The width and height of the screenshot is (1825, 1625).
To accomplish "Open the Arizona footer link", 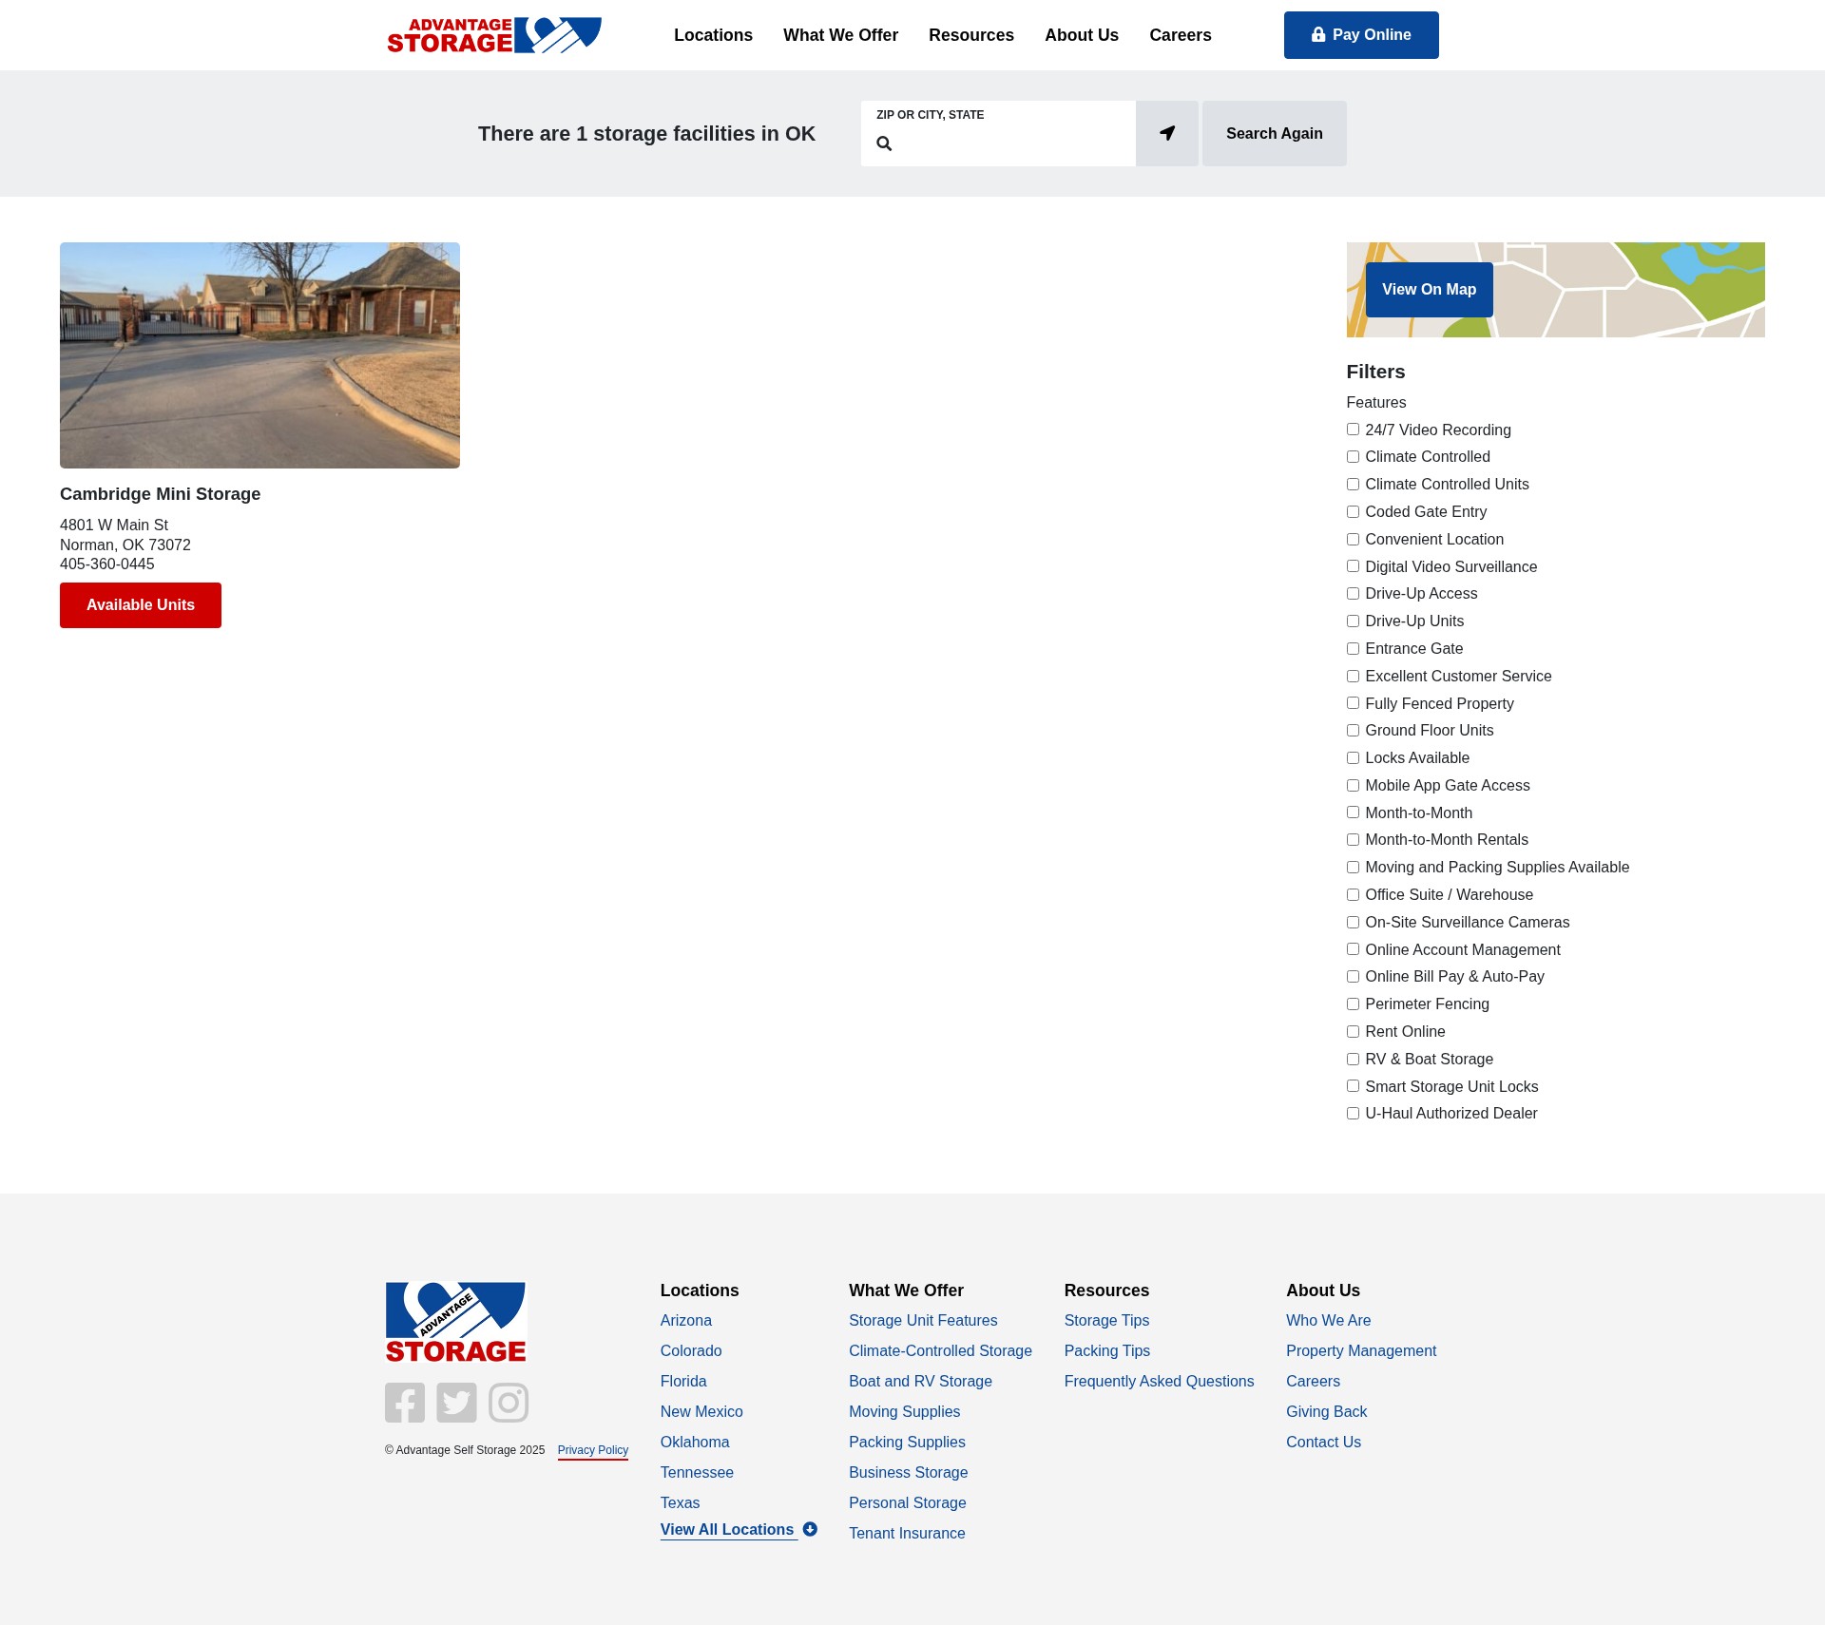I will 686,1320.
